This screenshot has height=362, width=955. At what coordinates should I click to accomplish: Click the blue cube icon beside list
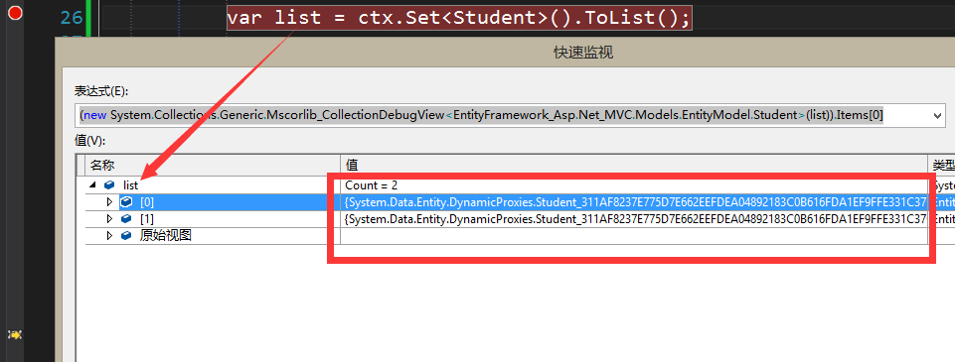pyautogui.click(x=109, y=185)
